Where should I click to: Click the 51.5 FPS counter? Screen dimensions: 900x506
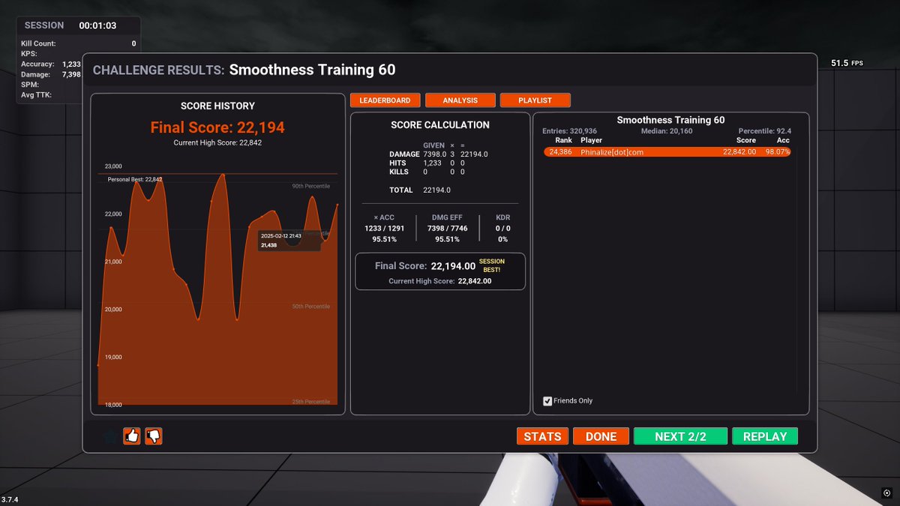pos(847,64)
